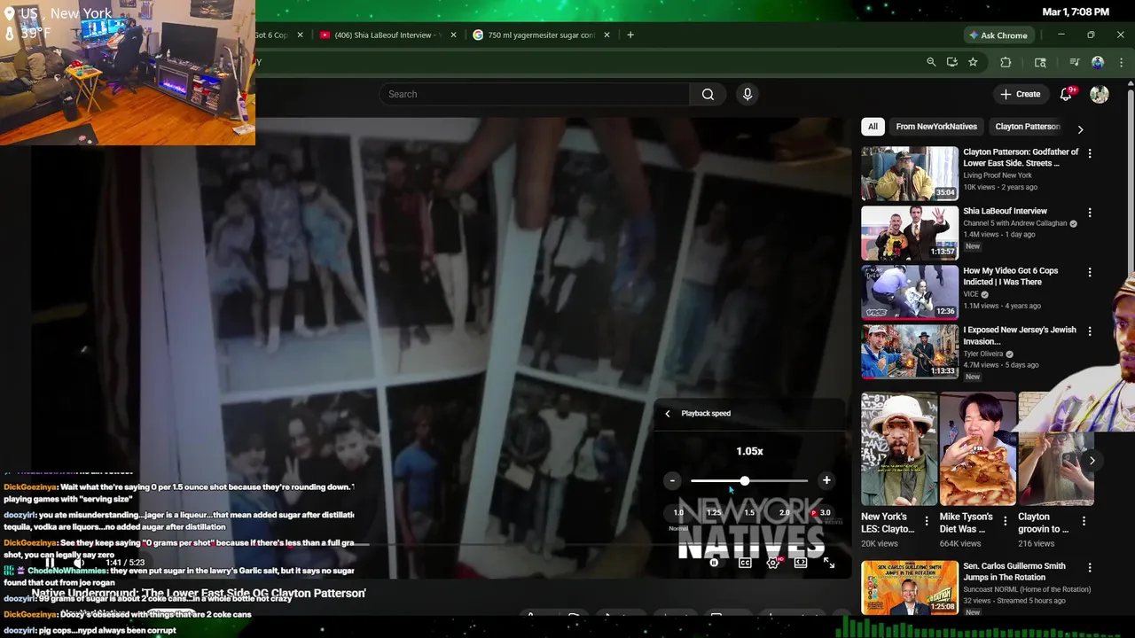Select the All filter chip
This screenshot has width=1135, height=638.
[873, 127]
